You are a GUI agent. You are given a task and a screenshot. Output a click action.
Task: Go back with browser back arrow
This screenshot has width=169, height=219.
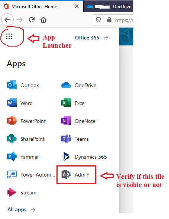pos(7,20)
